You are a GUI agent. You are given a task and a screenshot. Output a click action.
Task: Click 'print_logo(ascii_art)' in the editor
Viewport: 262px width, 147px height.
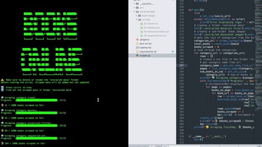215,16
